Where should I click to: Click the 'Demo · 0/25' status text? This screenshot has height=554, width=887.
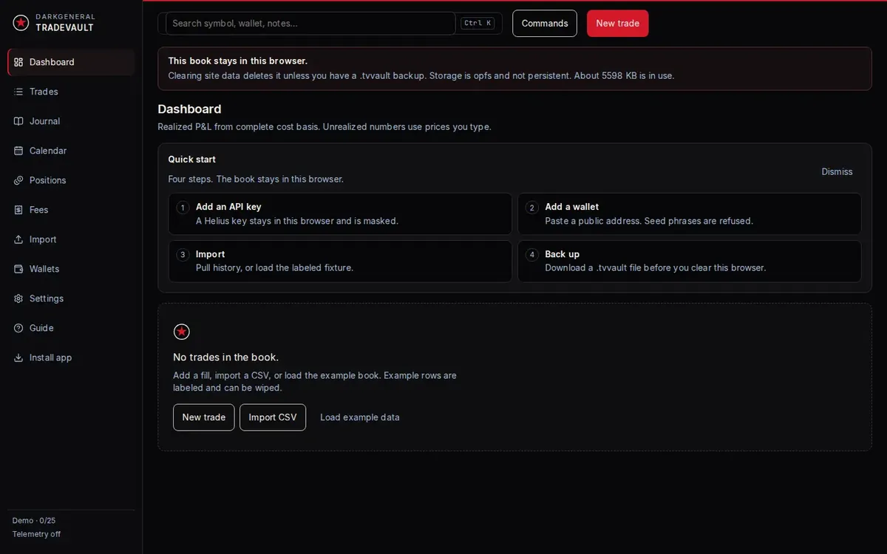(34, 521)
